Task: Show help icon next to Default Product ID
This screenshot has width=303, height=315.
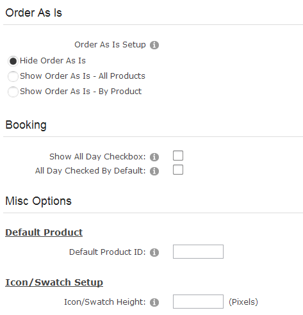Action: (154, 252)
